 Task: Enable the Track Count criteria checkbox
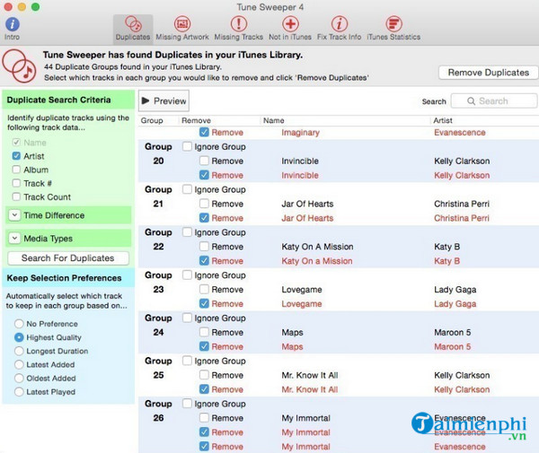pyautogui.click(x=16, y=196)
